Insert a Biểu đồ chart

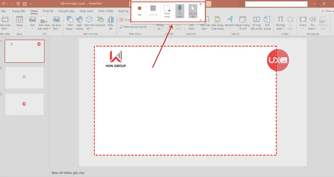pos(111,22)
